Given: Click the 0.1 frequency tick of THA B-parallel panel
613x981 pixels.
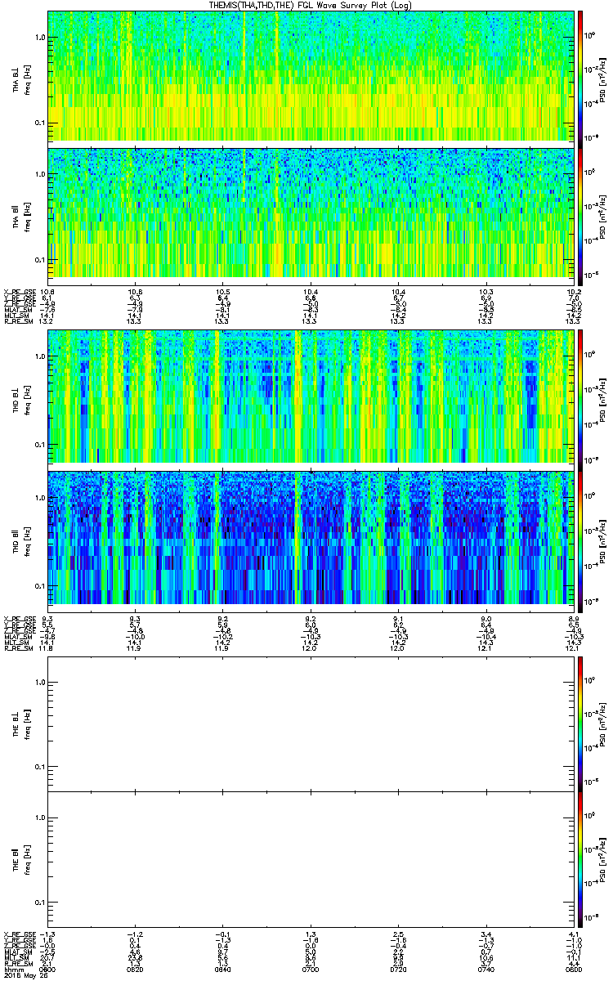Looking at the screenshot, I should (x=40, y=260).
